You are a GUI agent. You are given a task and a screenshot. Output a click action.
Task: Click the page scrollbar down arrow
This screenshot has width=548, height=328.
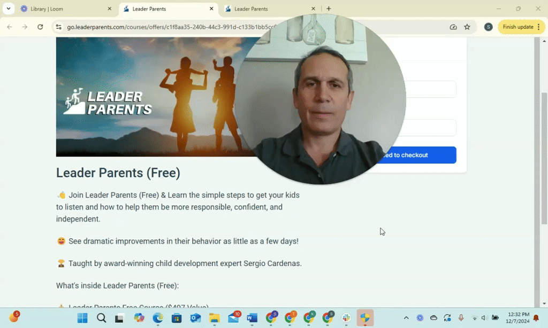544,303
